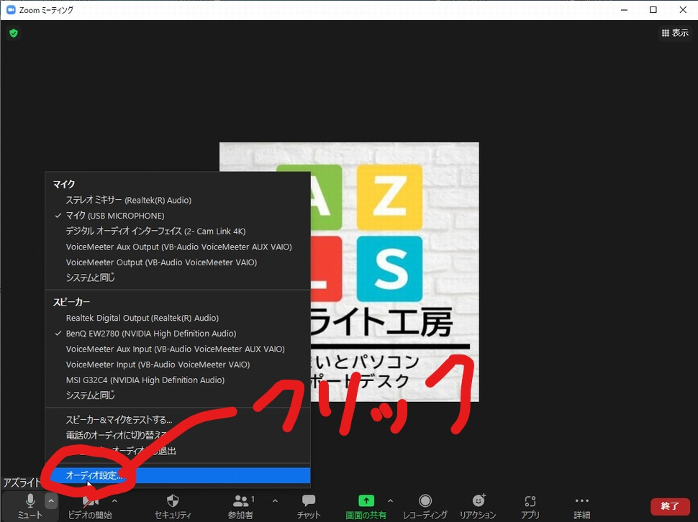Click the red 終了 end button
Viewport: 698px width, 522px height.
pyautogui.click(x=670, y=506)
